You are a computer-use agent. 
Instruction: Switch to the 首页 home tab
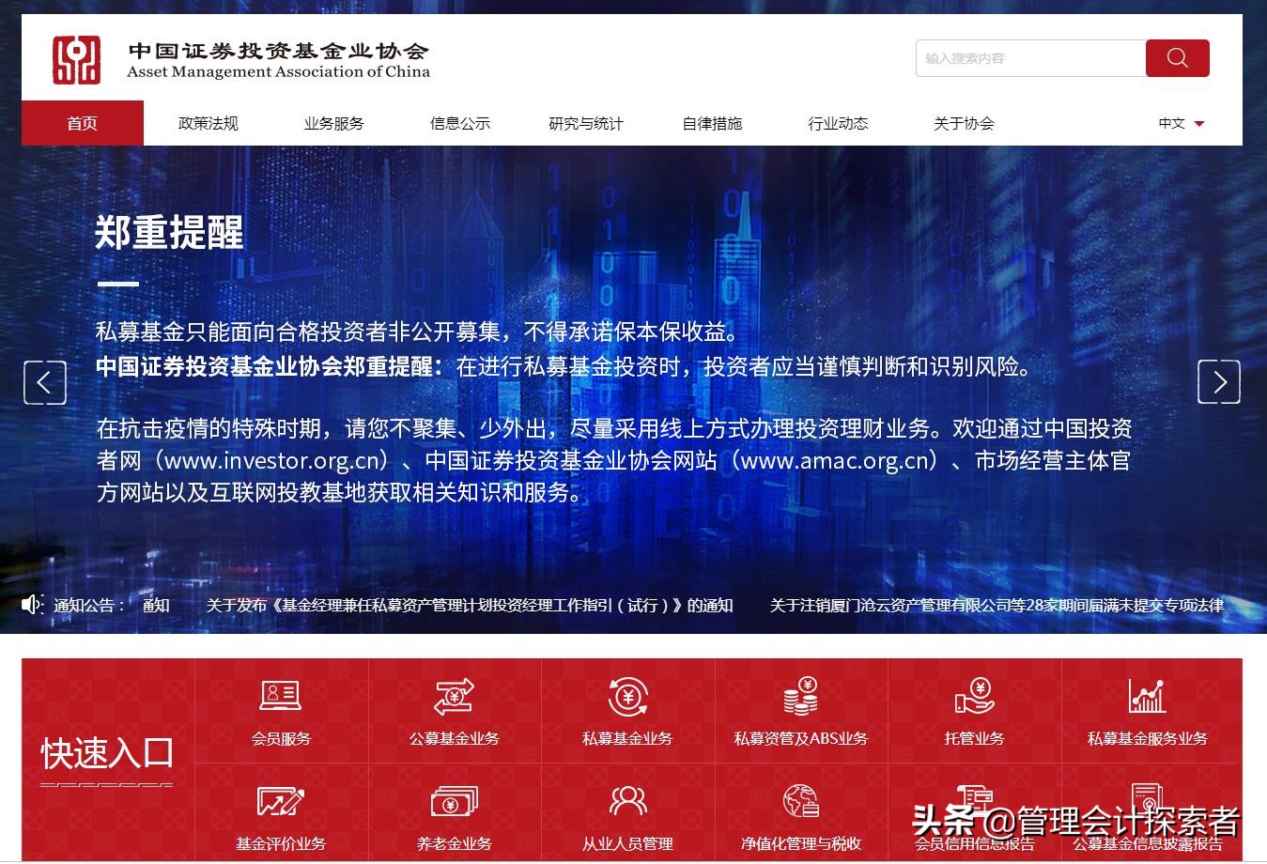83,122
